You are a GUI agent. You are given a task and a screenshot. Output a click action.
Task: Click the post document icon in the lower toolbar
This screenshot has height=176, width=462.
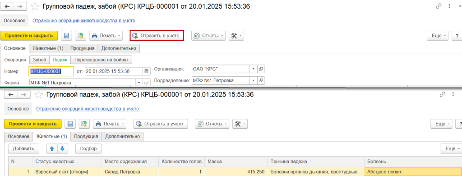83,124
